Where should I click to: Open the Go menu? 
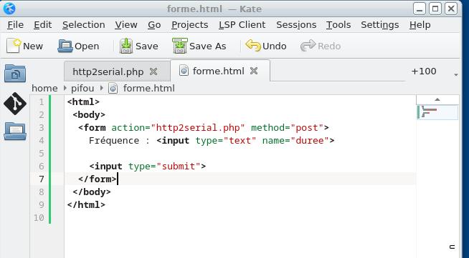pos(154,25)
